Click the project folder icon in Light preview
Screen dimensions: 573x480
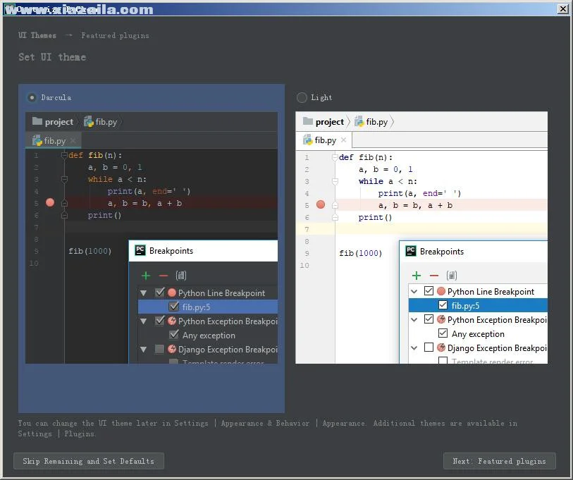tap(308, 121)
